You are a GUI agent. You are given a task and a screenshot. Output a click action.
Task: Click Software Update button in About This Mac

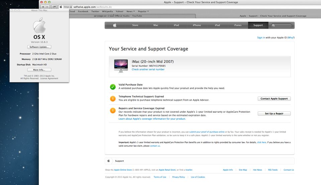(39, 47)
